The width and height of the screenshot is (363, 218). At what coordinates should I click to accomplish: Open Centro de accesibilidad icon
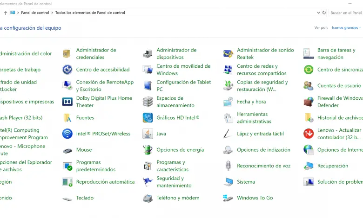pos(67,70)
